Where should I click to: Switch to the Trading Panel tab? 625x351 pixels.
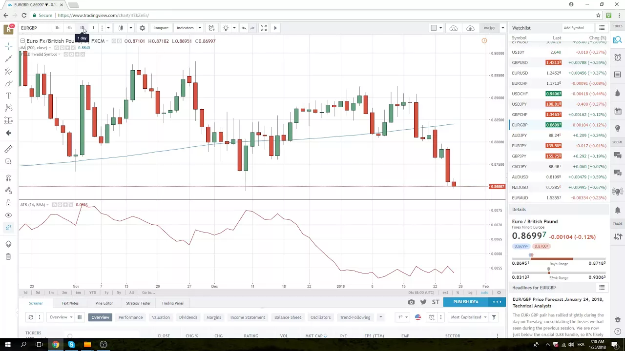[x=172, y=303]
